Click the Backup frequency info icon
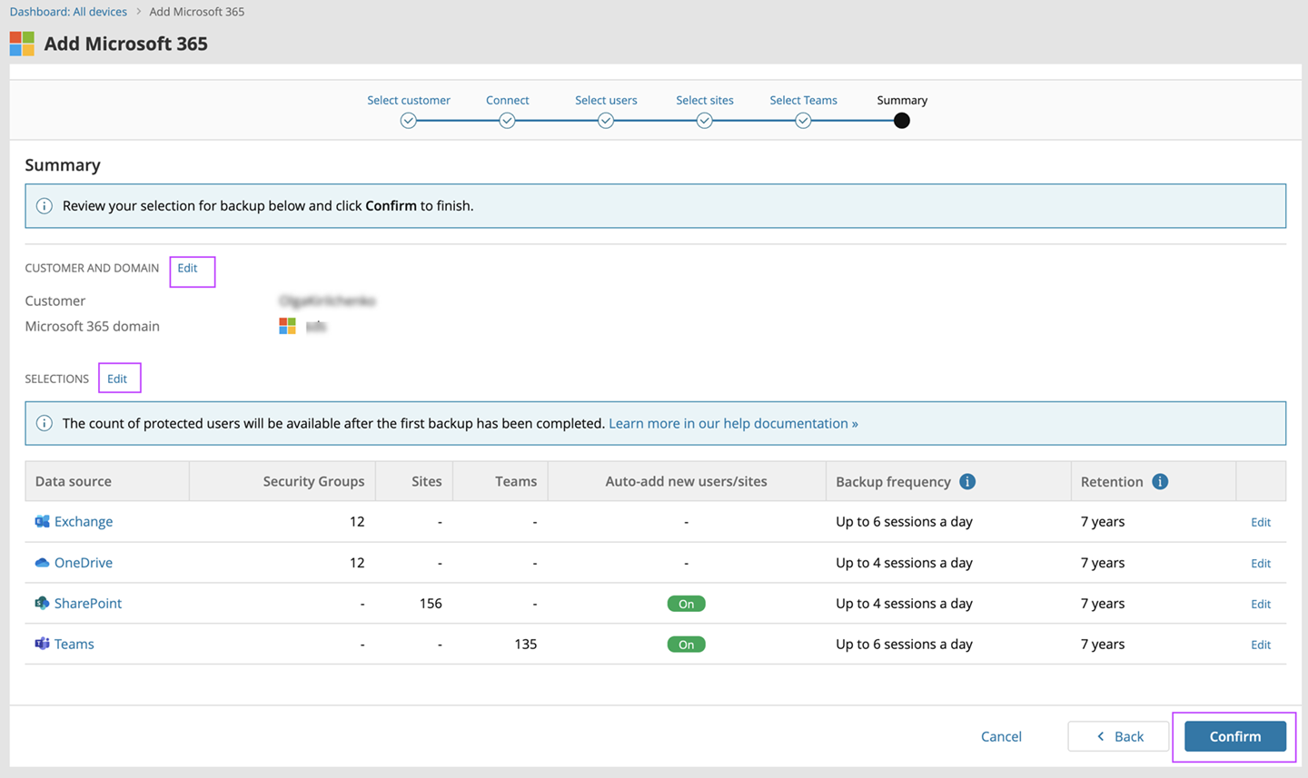The width and height of the screenshot is (1308, 778). click(967, 481)
